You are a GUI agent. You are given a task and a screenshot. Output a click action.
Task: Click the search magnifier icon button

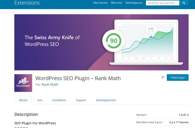point(184,3)
